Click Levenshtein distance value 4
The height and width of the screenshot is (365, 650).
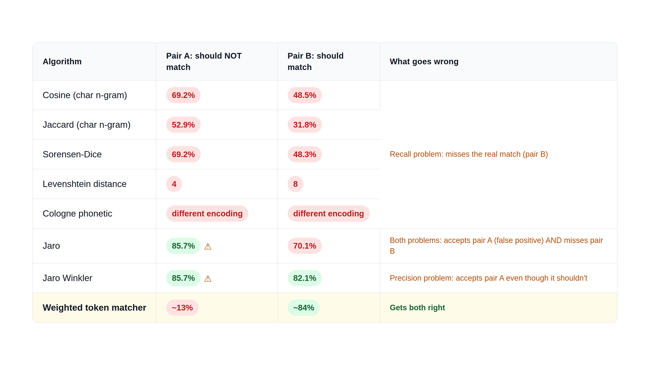point(174,184)
